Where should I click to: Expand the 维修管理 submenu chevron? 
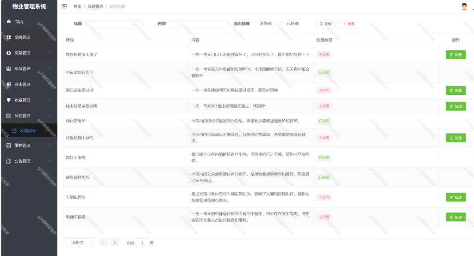[x=50, y=145]
